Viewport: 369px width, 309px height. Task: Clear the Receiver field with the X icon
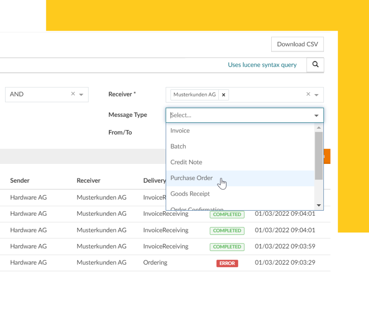click(x=308, y=95)
